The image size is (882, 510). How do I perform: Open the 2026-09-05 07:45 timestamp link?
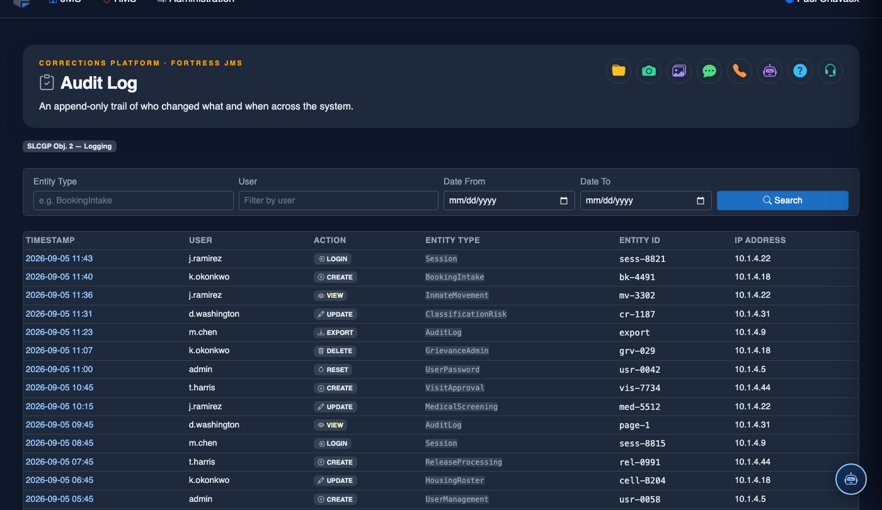[x=59, y=462]
